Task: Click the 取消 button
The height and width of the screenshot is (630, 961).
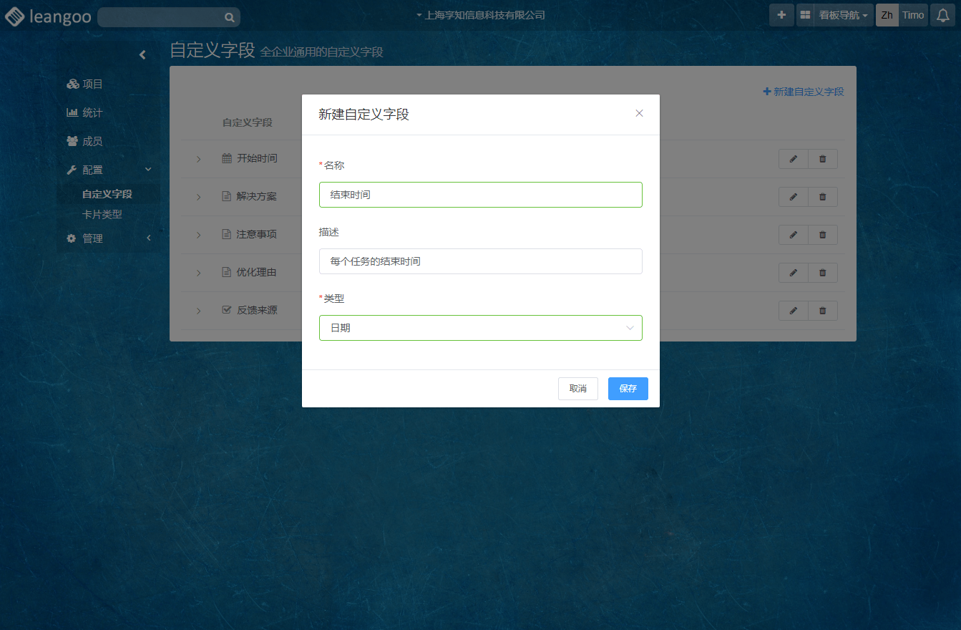Action: [577, 389]
